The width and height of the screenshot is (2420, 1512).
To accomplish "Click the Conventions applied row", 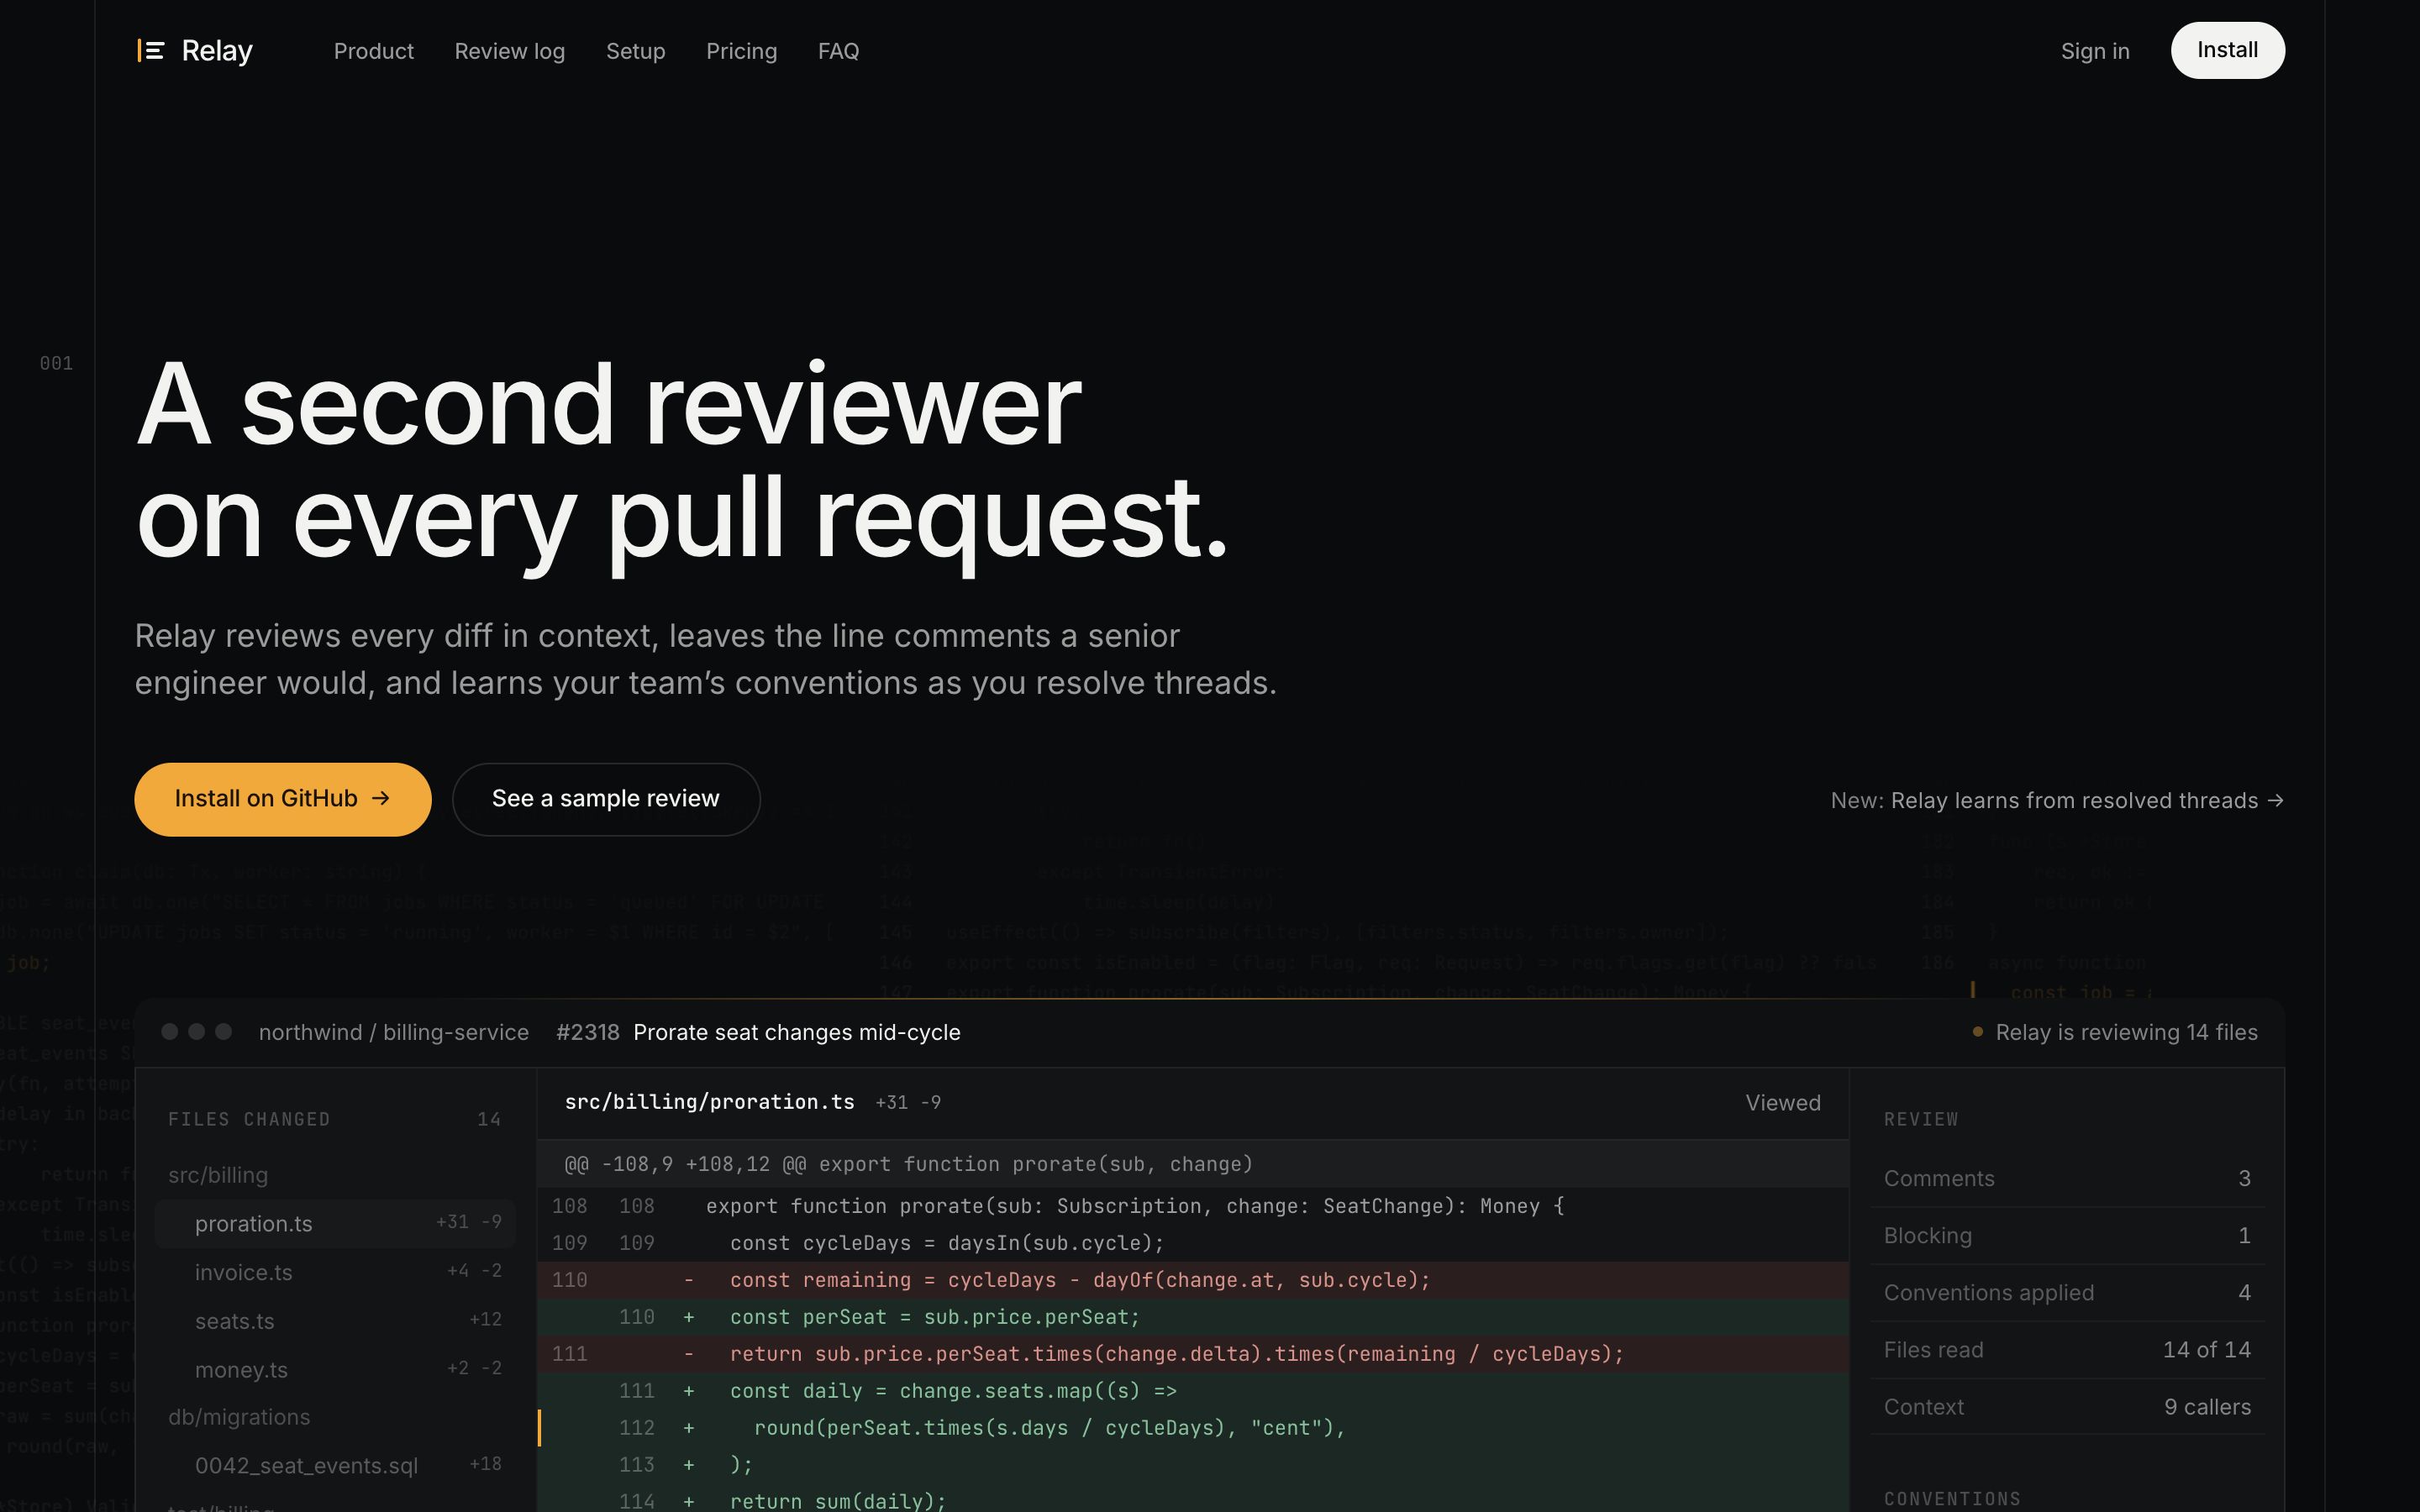I will (2067, 1293).
